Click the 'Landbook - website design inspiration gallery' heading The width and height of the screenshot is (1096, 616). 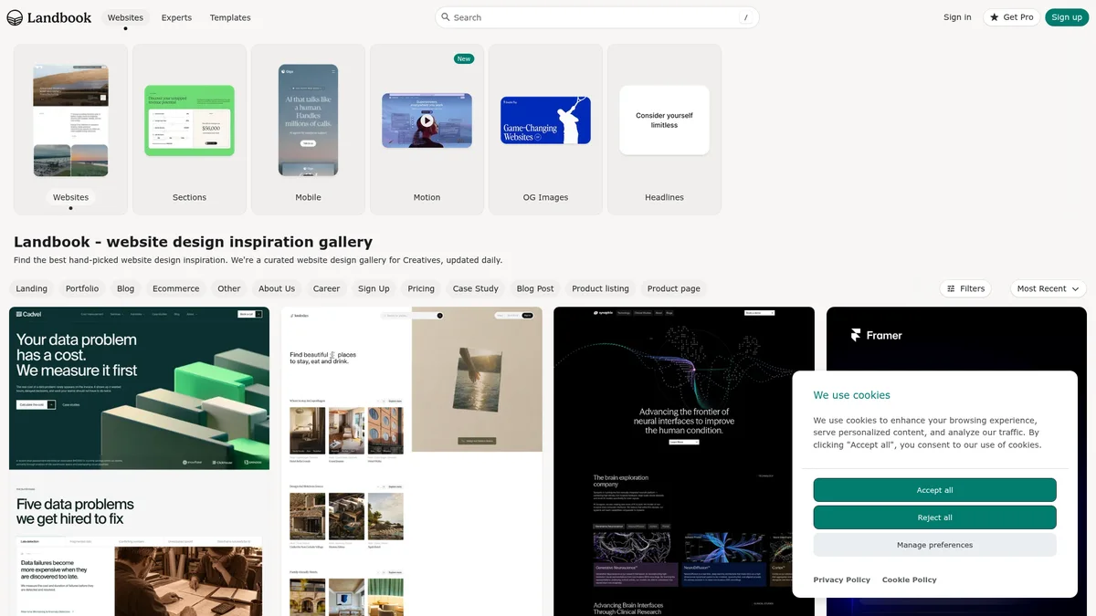click(193, 242)
